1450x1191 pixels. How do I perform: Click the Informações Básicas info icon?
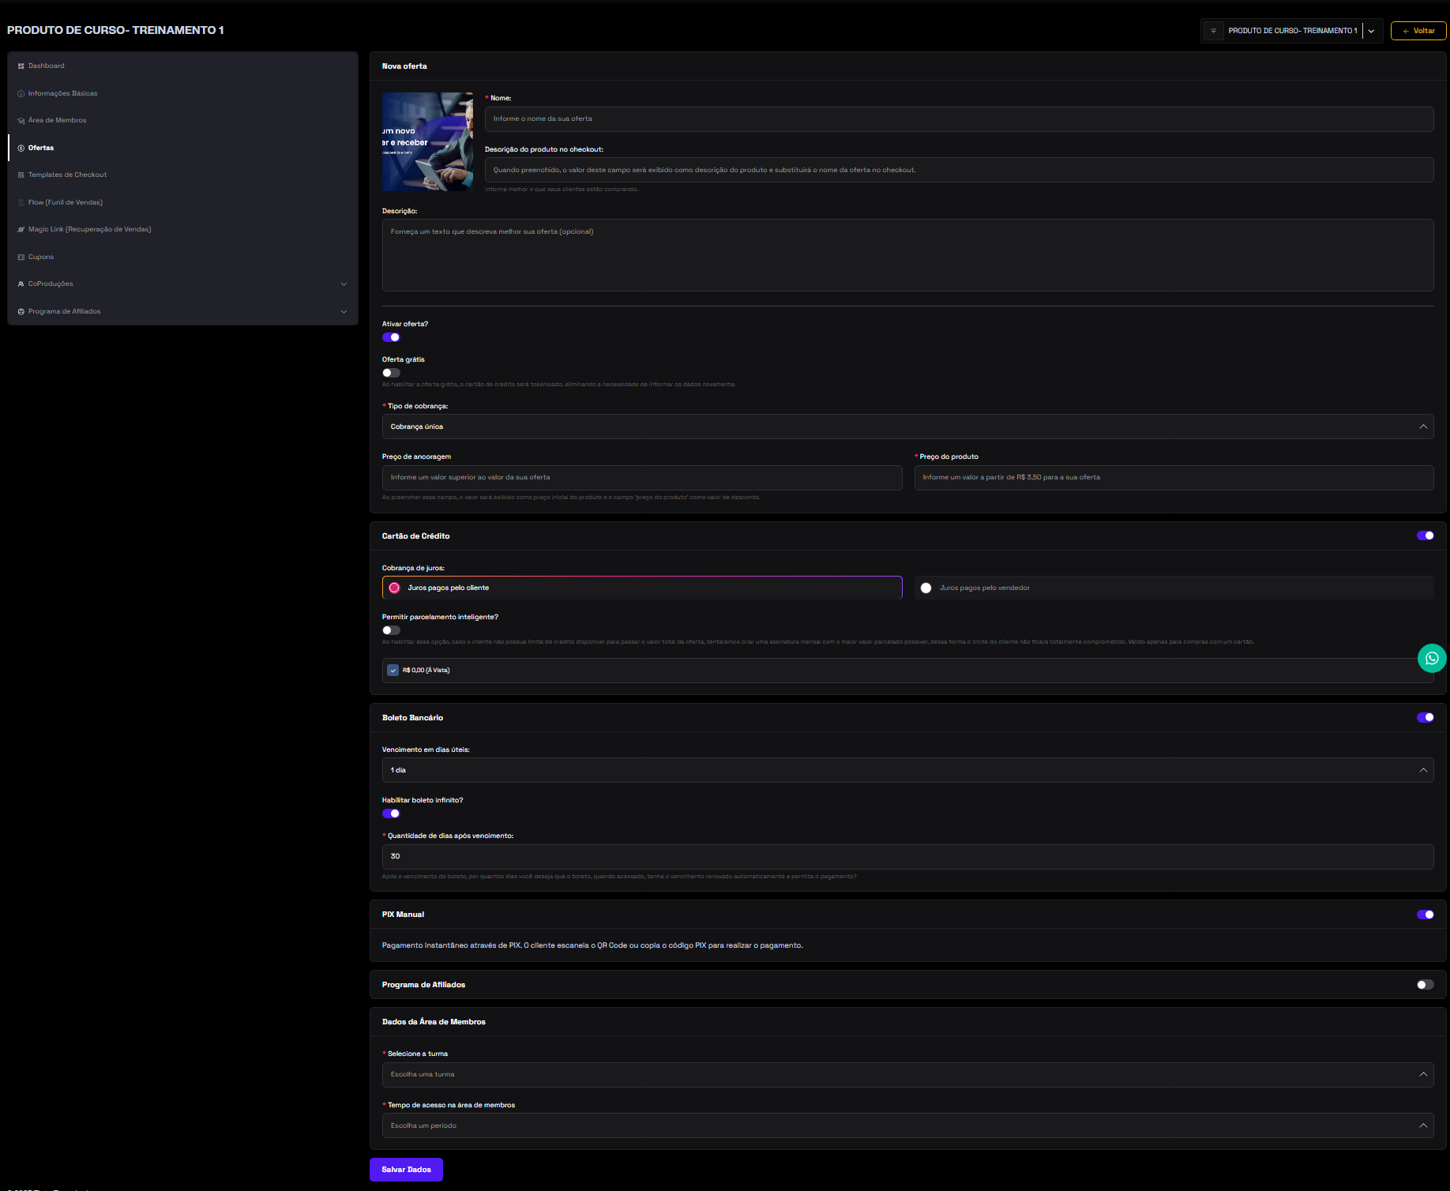pyautogui.click(x=21, y=94)
